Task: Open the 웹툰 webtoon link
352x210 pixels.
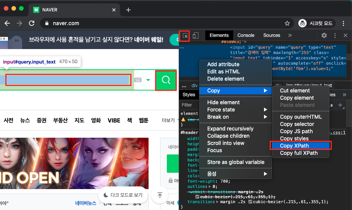Action: 144,120
